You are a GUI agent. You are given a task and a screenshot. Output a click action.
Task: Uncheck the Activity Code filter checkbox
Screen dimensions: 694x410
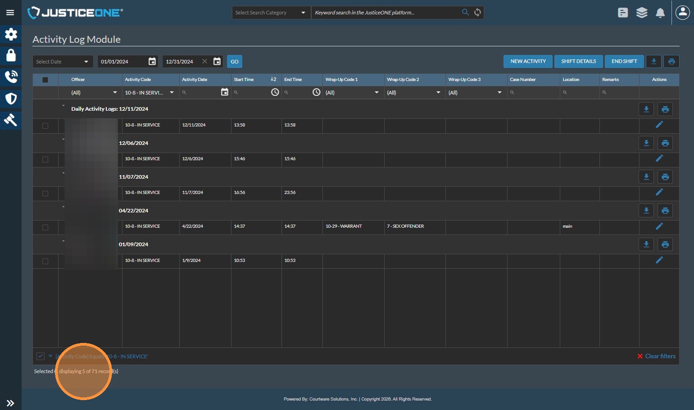coord(41,356)
